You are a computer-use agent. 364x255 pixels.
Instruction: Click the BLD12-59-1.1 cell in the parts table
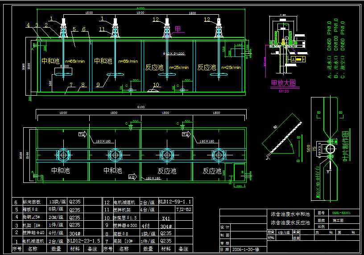point(175,202)
